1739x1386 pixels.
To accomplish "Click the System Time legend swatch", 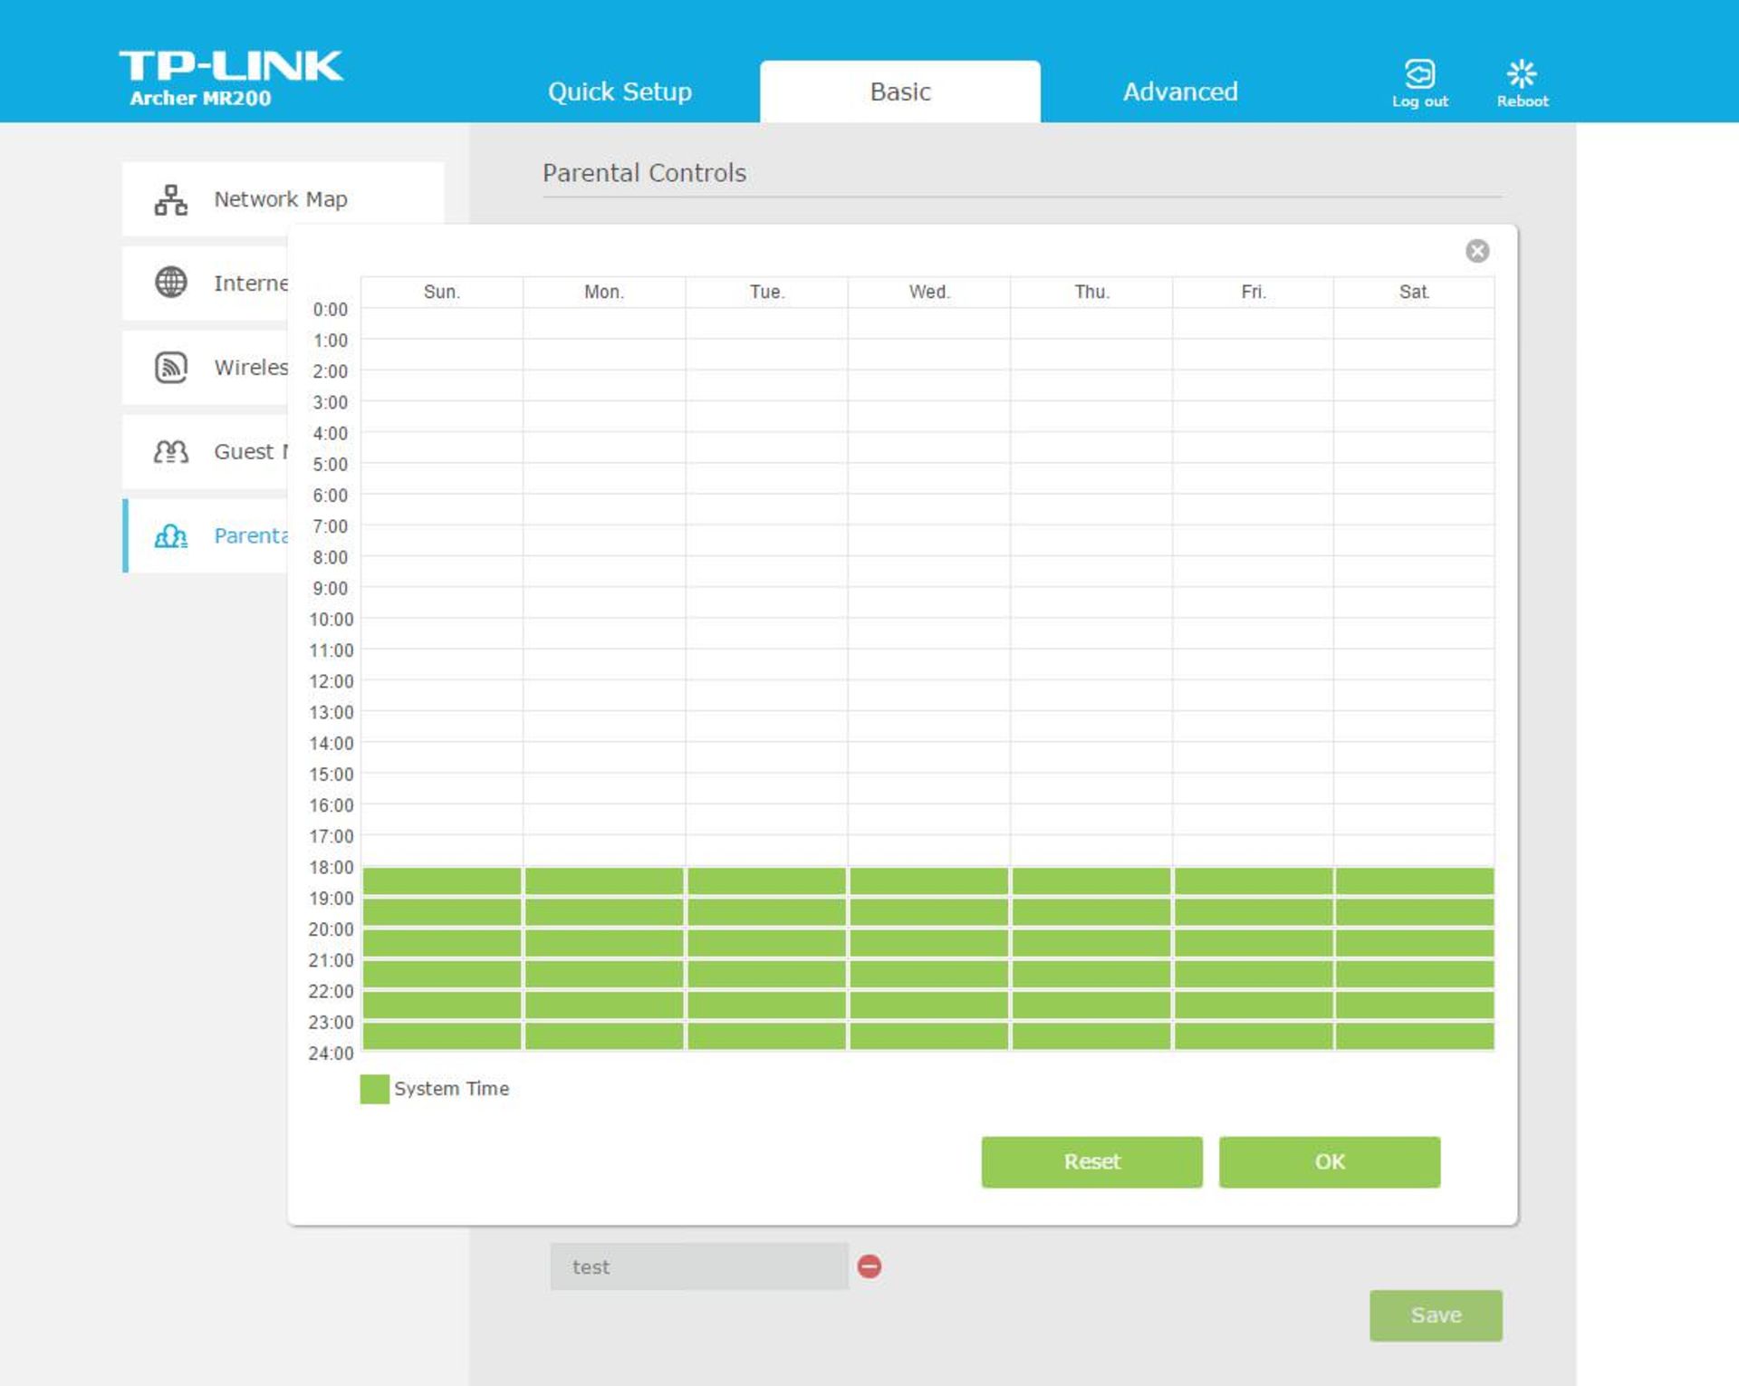I will 374,1088.
